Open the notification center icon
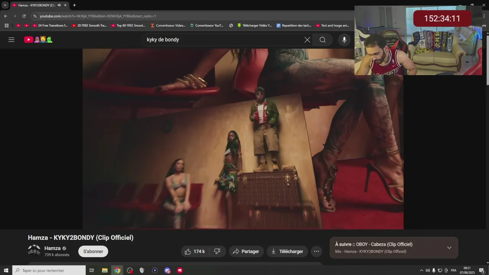 [x=482, y=270]
